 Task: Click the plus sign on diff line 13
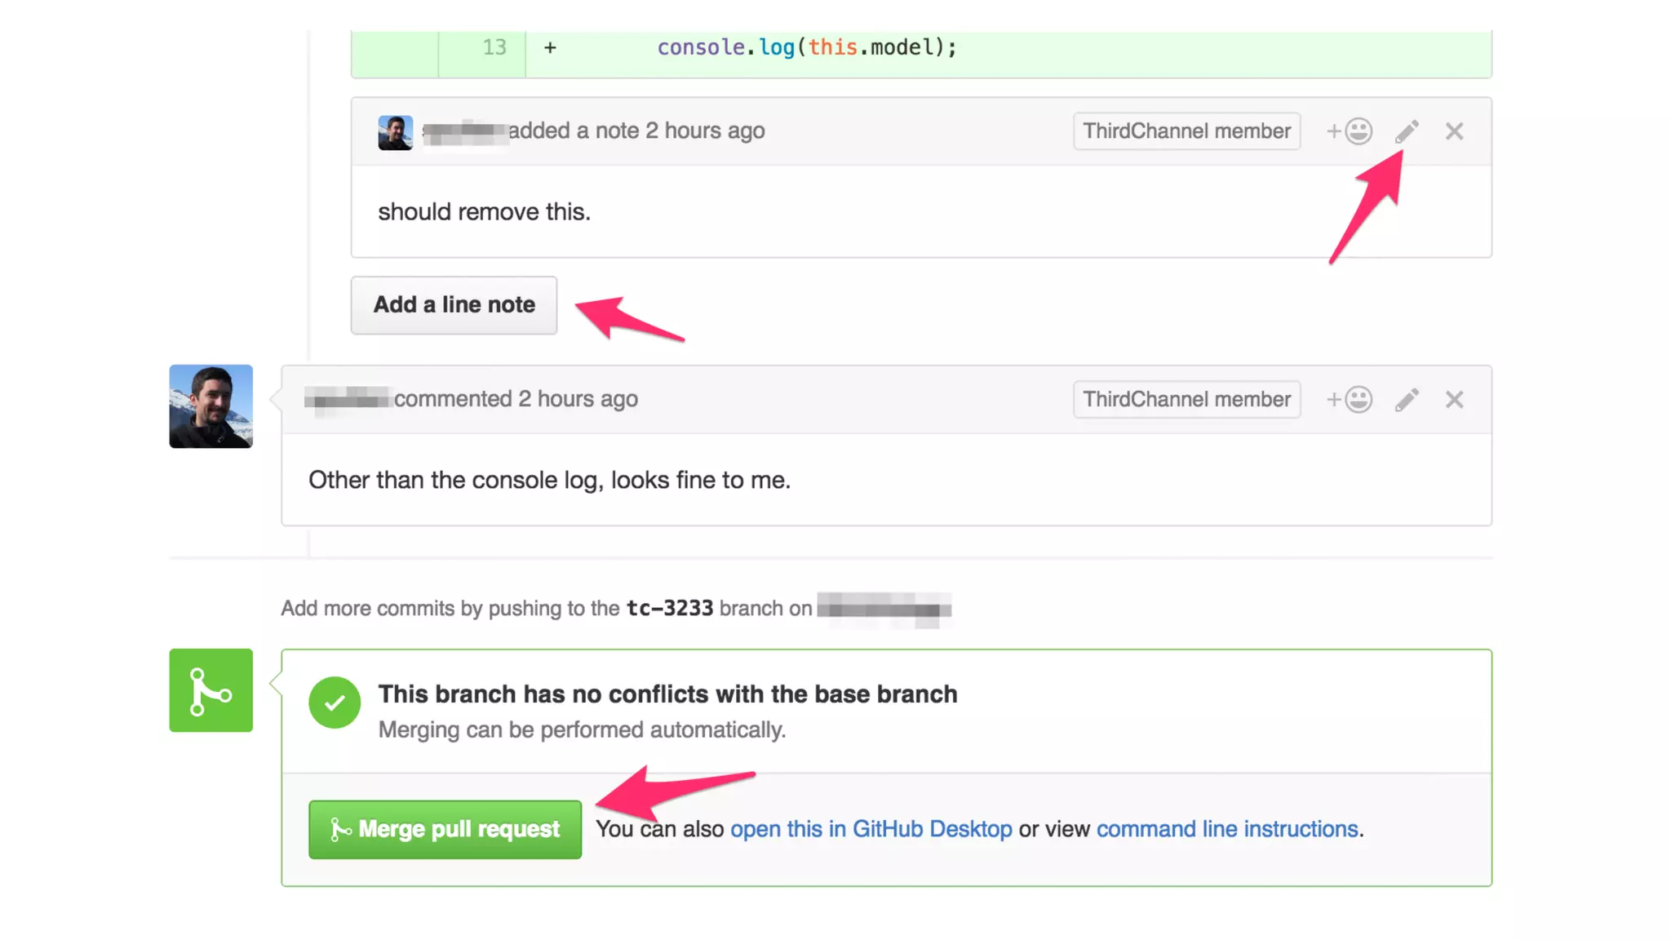point(550,48)
